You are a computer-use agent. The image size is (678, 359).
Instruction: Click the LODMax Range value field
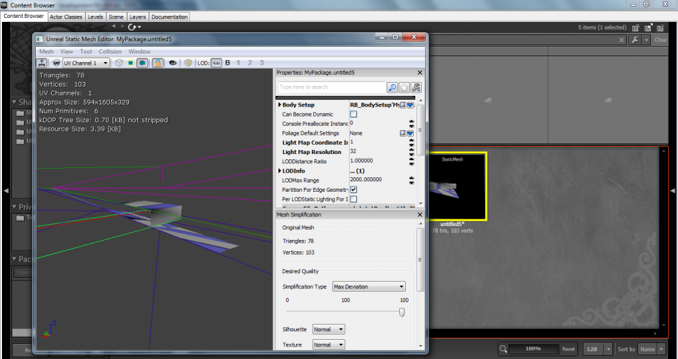click(x=378, y=180)
